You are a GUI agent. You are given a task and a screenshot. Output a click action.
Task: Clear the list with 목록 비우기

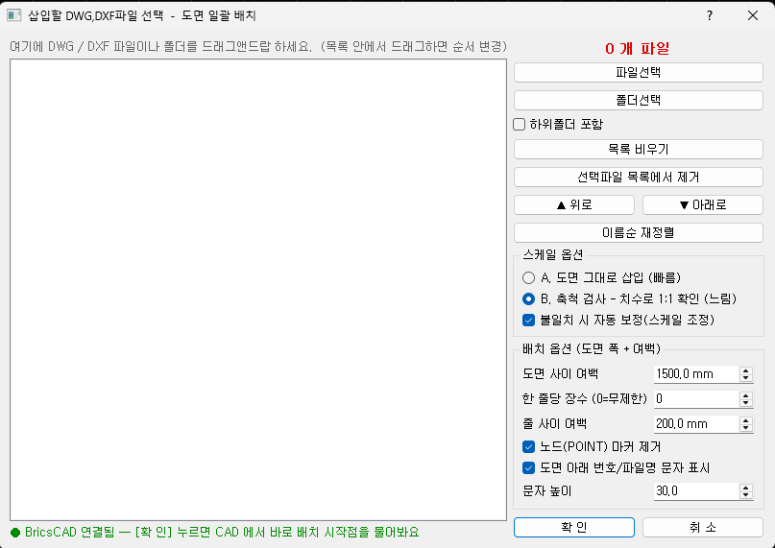(x=638, y=149)
